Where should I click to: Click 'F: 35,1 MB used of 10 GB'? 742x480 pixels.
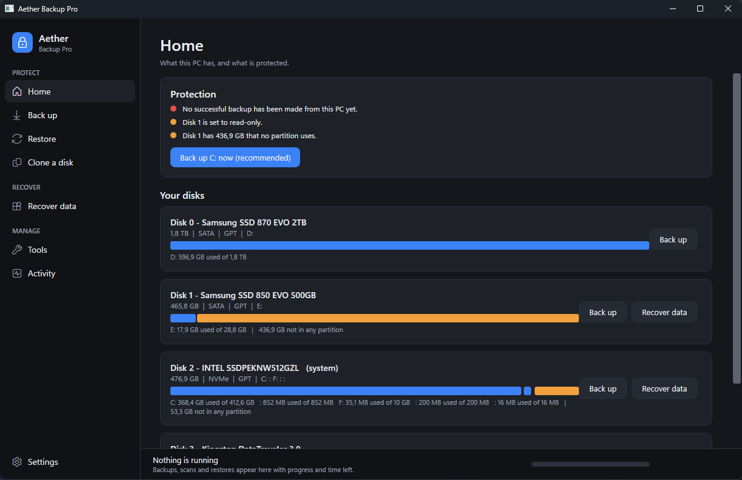click(374, 402)
